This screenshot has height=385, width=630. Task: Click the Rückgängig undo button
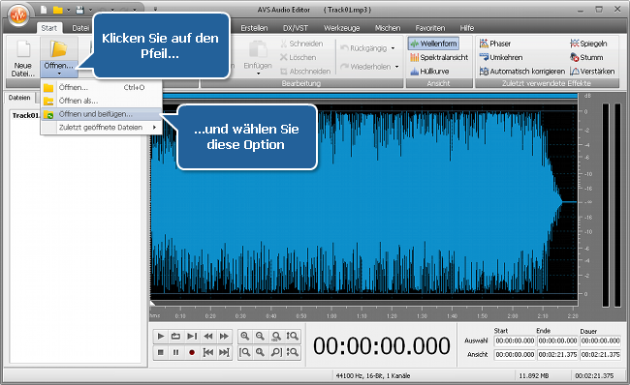click(x=364, y=48)
